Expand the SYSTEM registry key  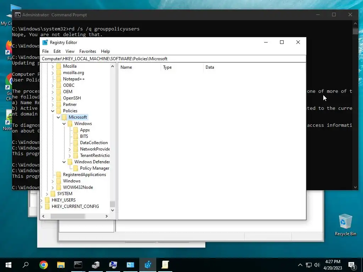(47, 194)
